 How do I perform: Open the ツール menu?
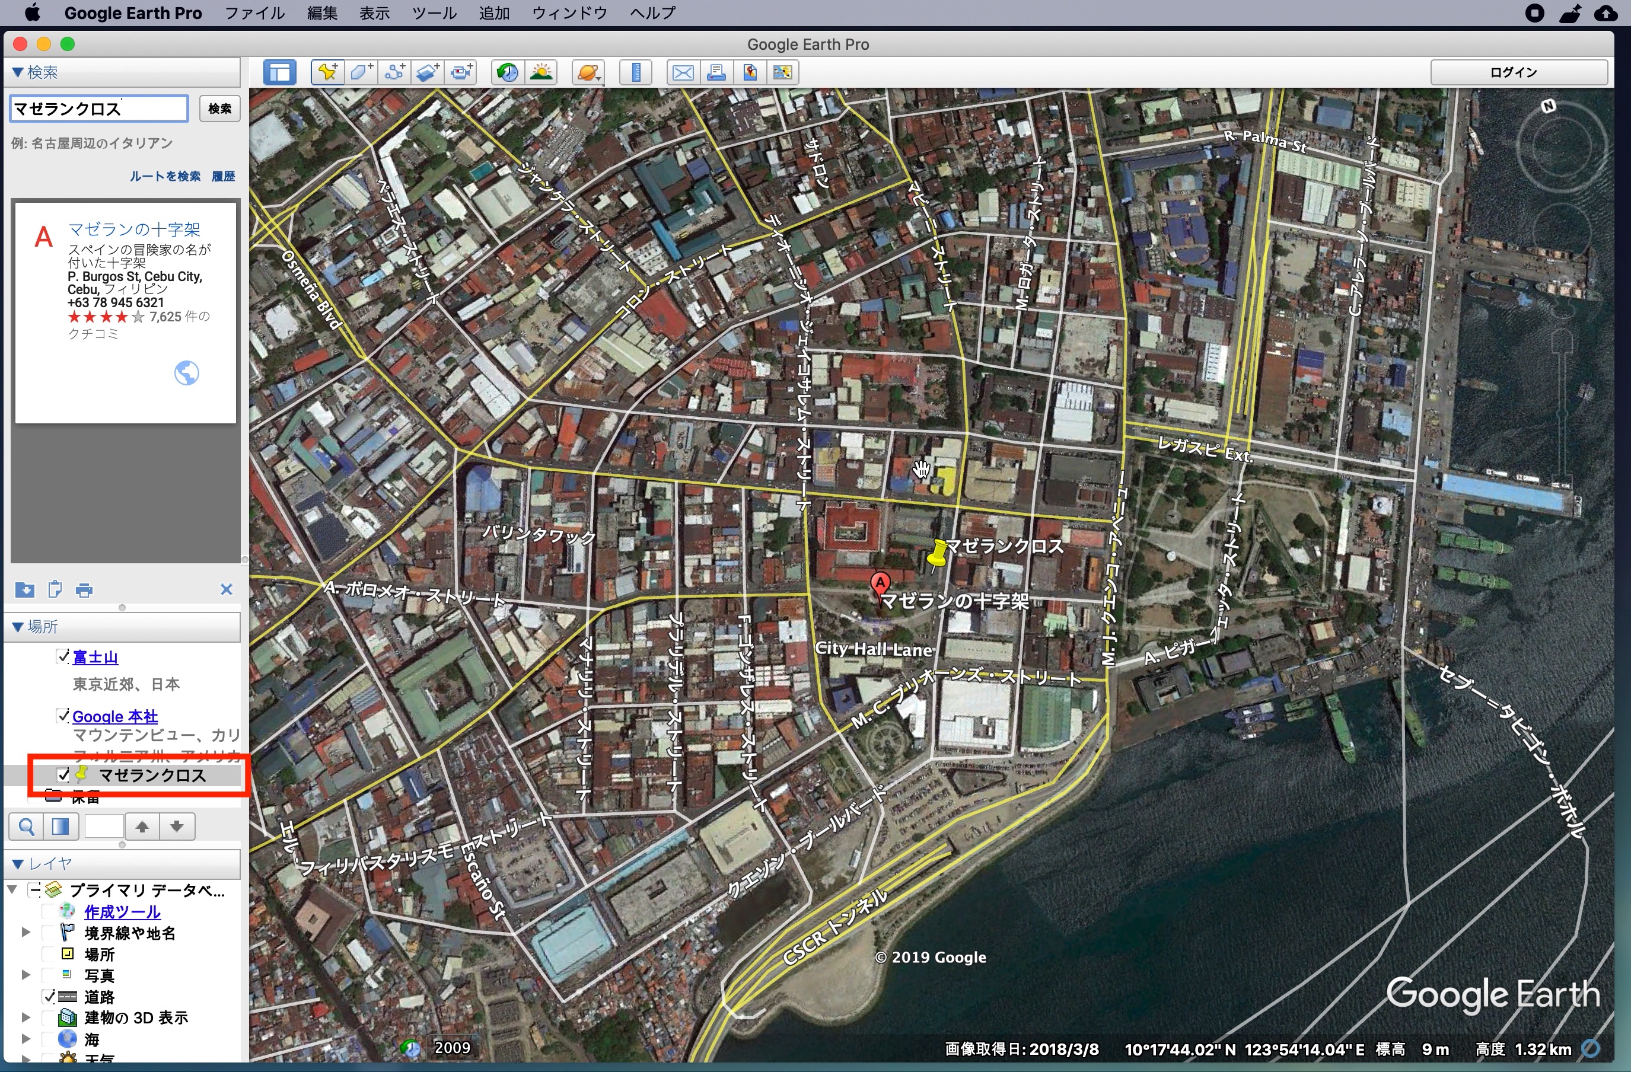434,13
